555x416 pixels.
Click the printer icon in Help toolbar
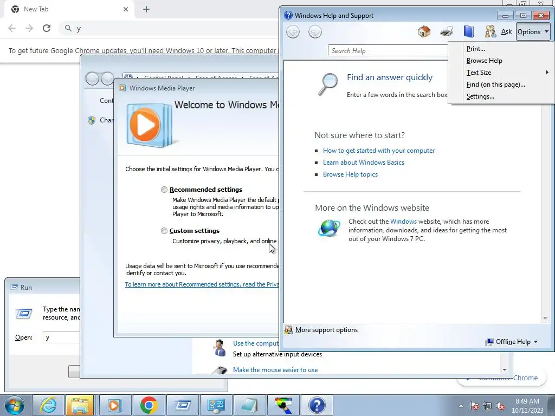[x=447, y=32]
